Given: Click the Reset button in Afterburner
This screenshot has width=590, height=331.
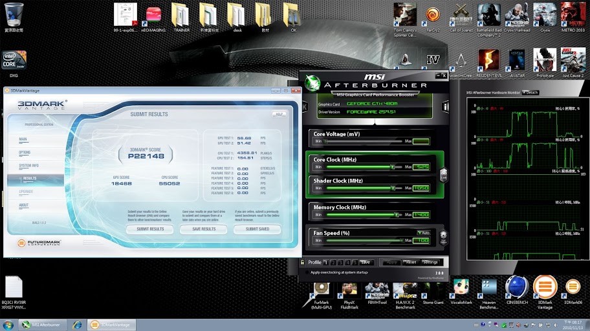Looking at the screenshot, I should tap(411, 263).
